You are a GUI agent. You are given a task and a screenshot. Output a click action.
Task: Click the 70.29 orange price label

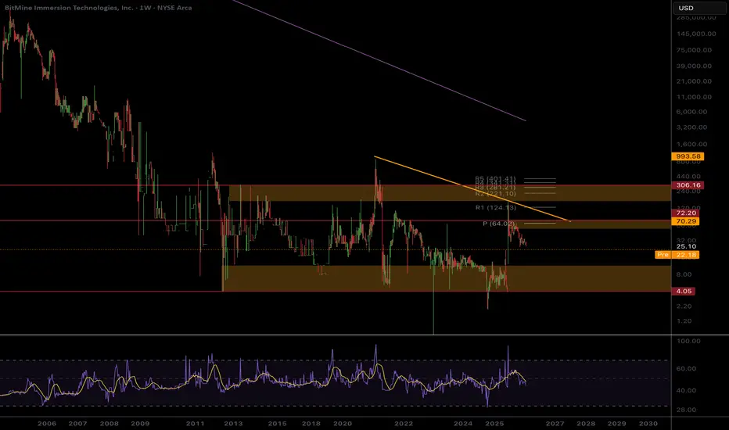(x=685, y=221)
